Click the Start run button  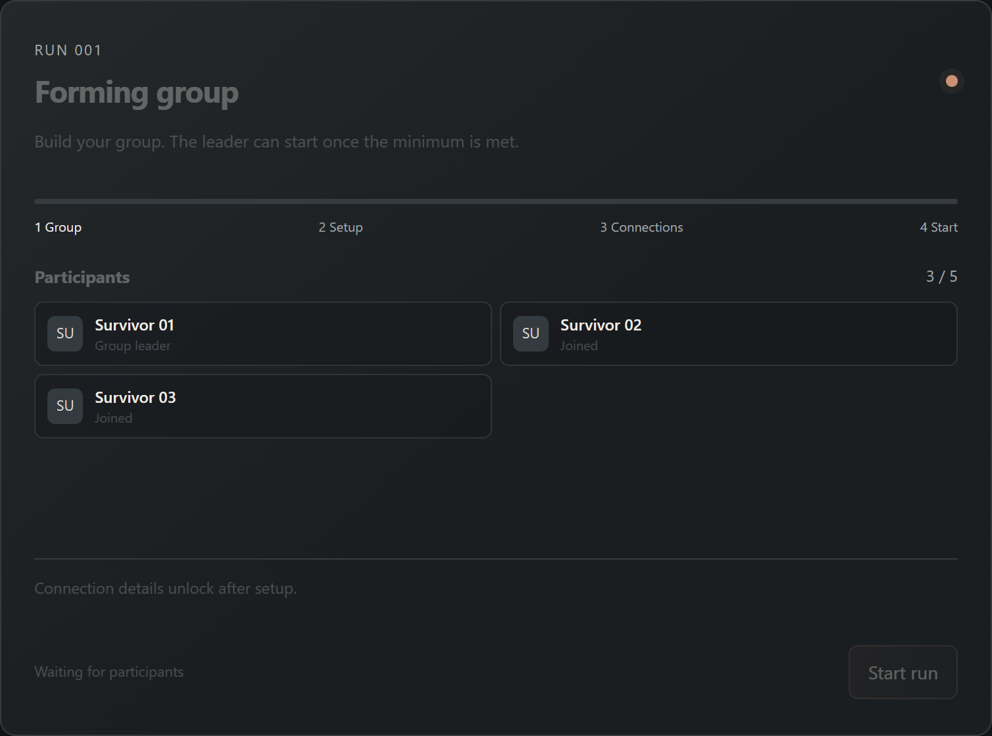[x=903, y=672]
